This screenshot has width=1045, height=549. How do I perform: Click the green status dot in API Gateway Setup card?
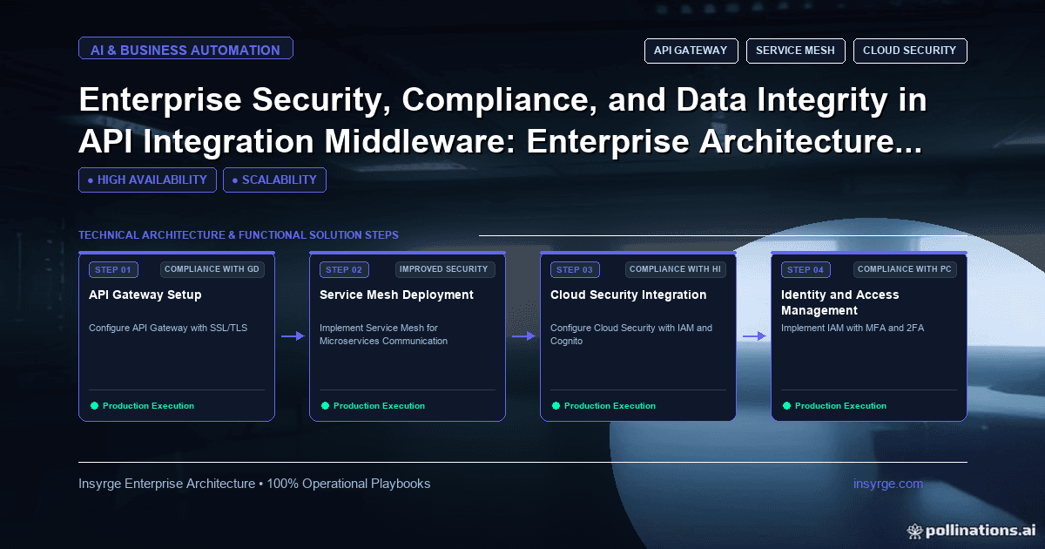94,405
